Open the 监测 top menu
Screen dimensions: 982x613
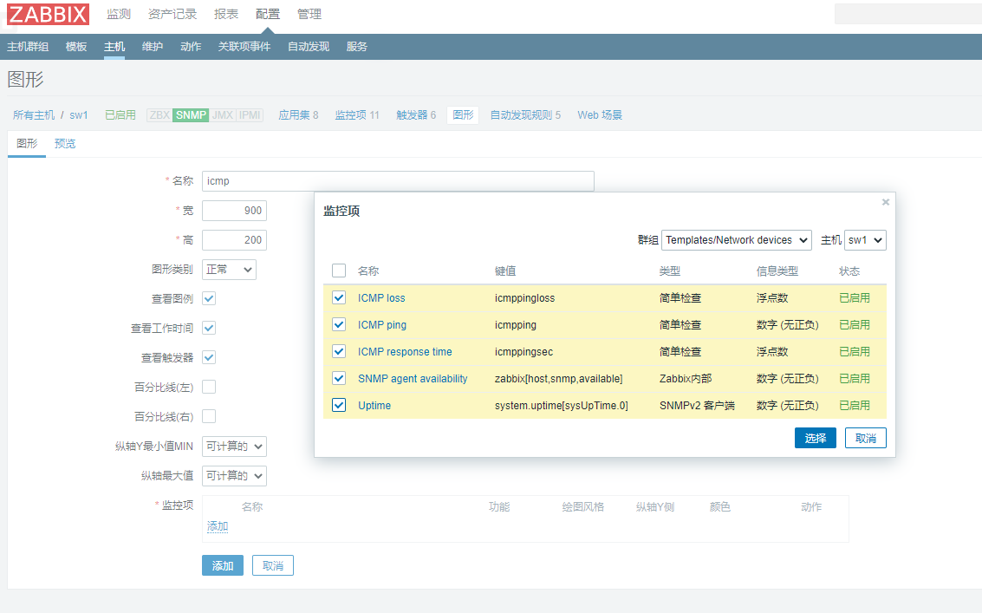(119, 14)
